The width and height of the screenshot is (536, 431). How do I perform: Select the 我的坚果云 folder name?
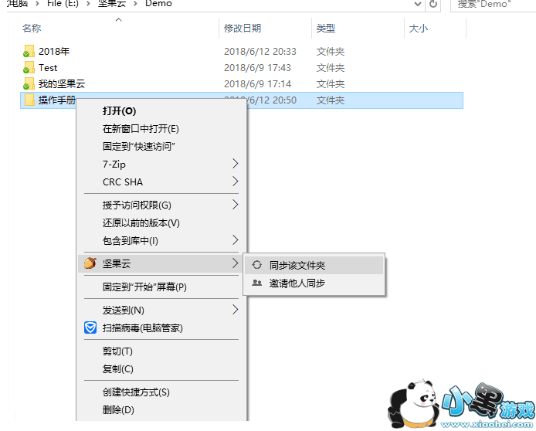click(x=62, y=83)
